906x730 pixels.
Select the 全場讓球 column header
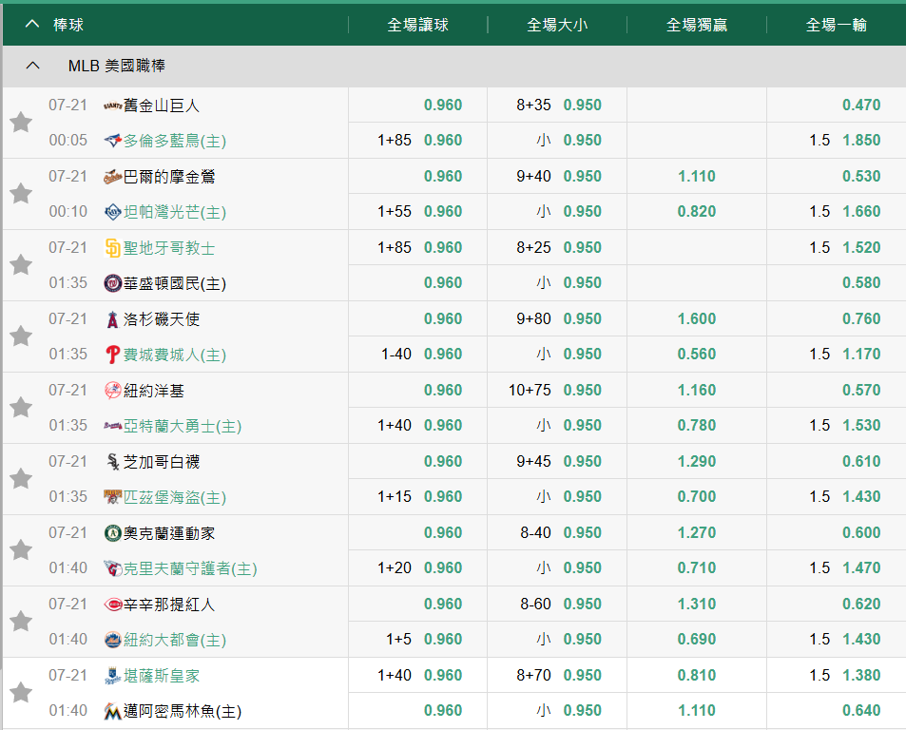pyautogui.click(x=417, y=25)
